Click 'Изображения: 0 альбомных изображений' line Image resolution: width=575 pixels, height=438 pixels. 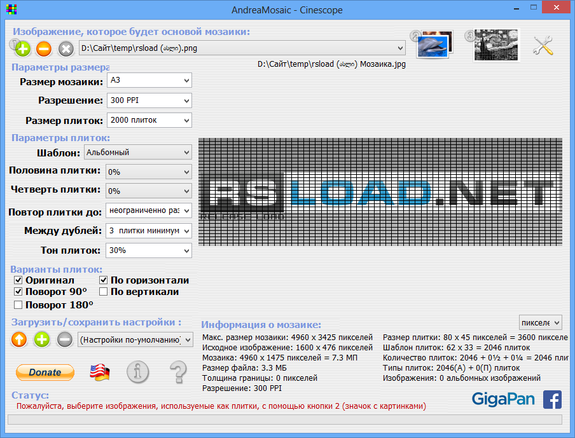tap(462, 378)
